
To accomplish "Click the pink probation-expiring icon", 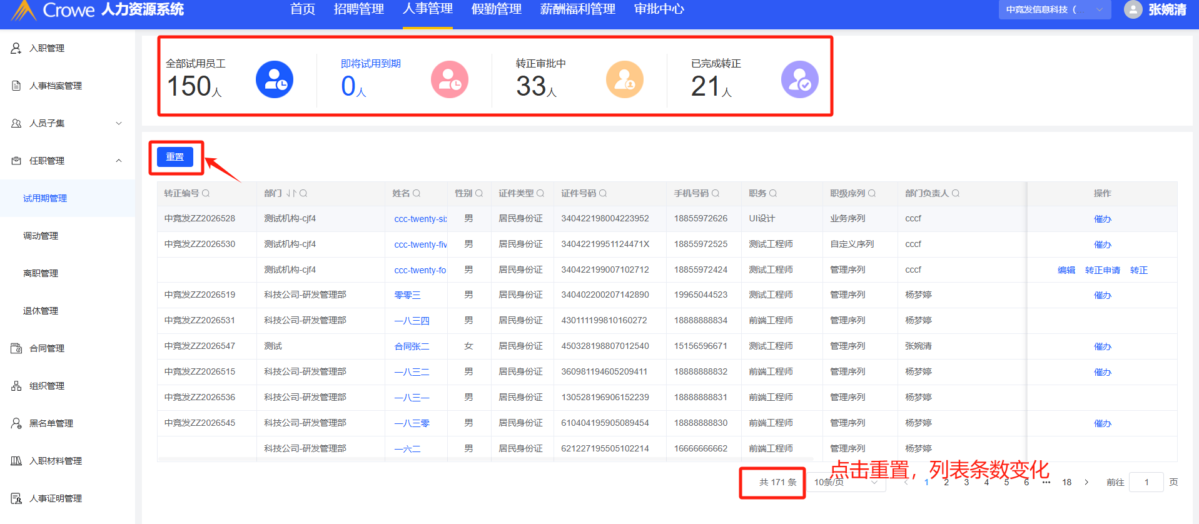I will click(x=449, y=79).
